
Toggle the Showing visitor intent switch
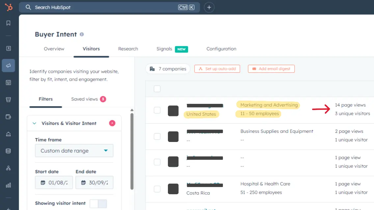(x=98, y=203)
